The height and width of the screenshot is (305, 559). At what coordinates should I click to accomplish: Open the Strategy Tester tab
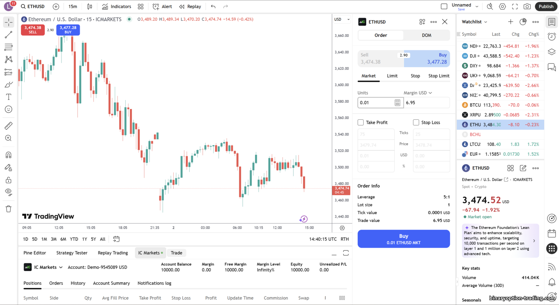72,253
